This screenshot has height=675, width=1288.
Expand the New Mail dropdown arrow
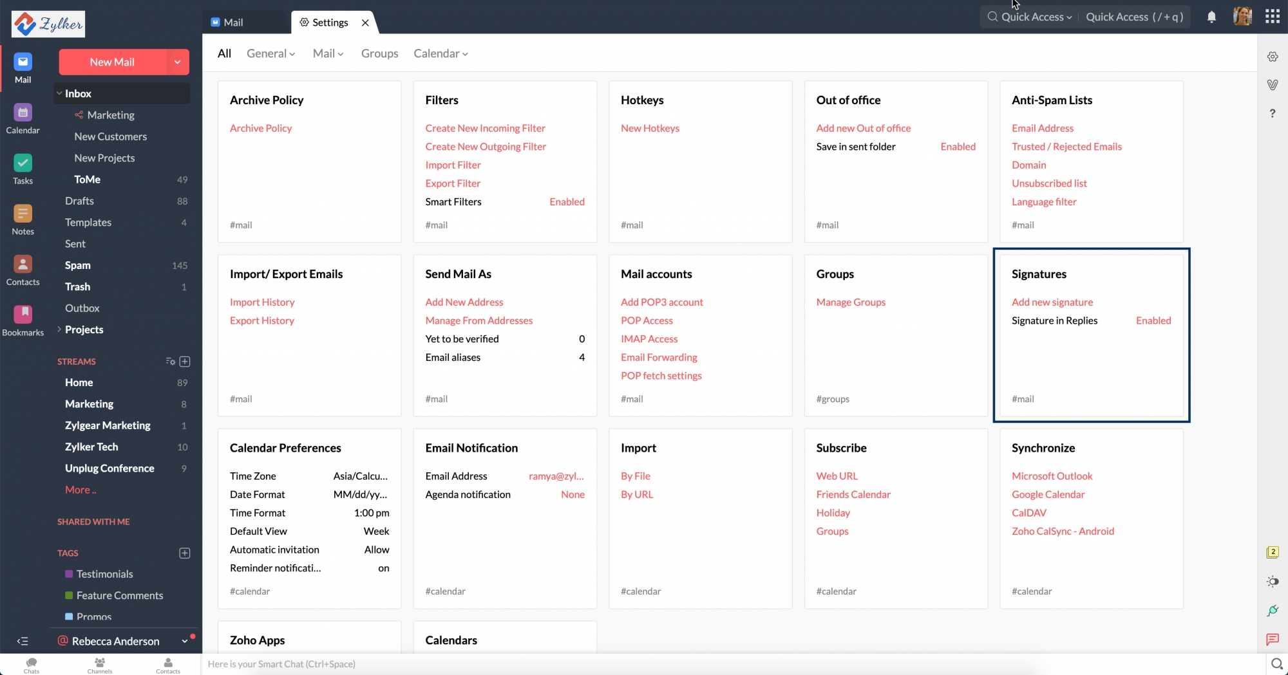click(x=177, y=62)
